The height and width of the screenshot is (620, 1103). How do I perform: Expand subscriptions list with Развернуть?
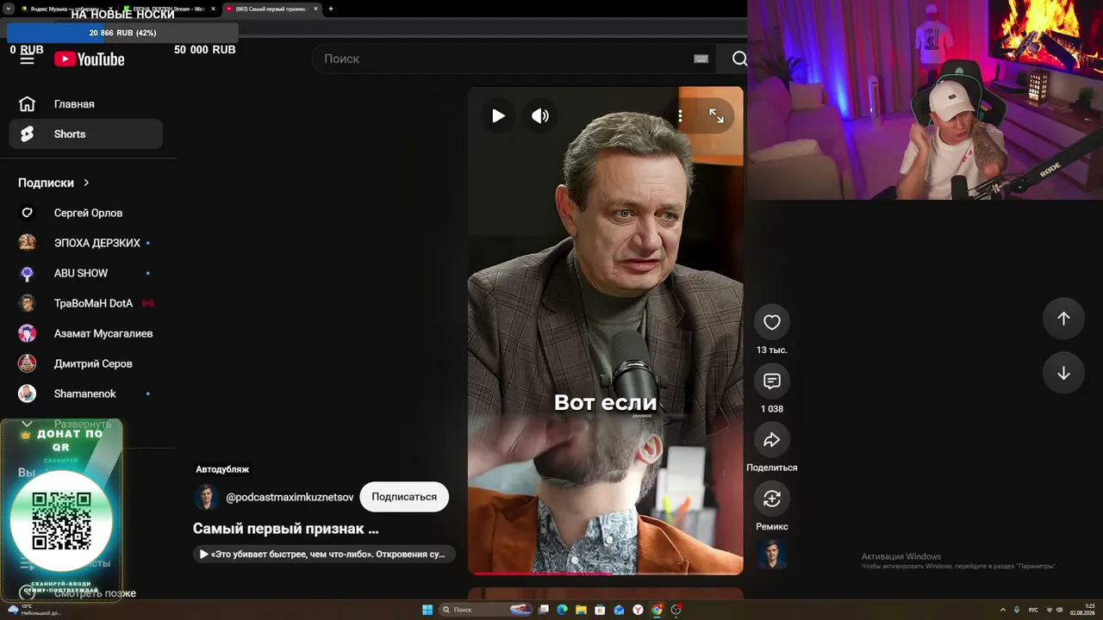[83, 424]
